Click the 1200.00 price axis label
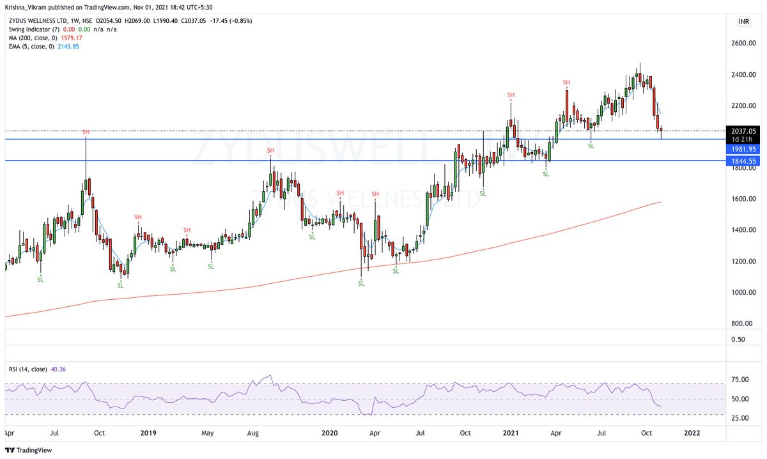The width and height of the screenshot is (767, 459). (745, 261)
